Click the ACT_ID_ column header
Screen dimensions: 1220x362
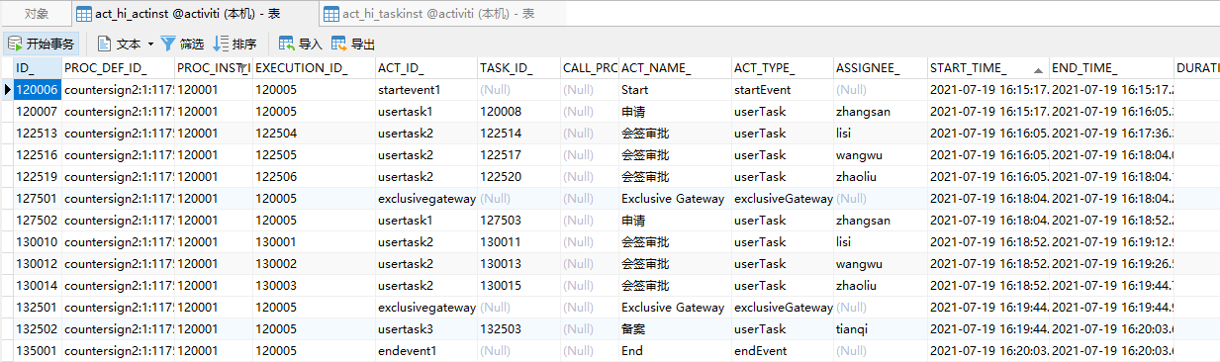pos(425,67)
